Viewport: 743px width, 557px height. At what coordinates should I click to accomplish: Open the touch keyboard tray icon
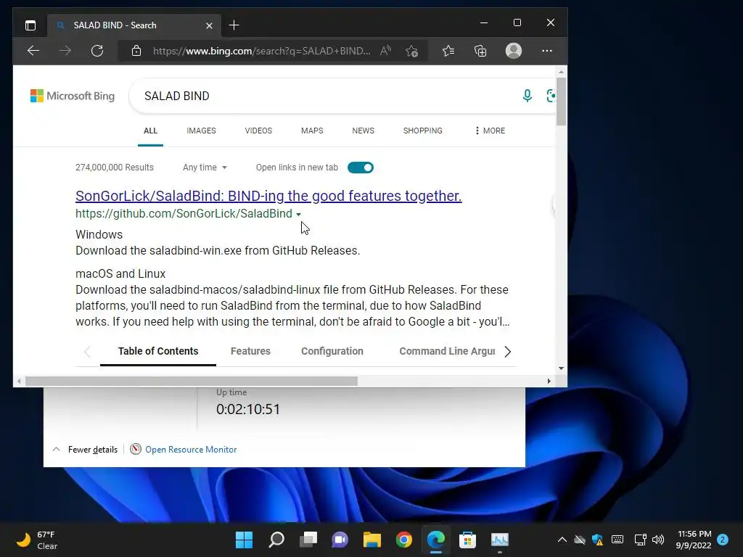[x=617, y=540]
